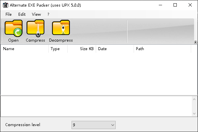Open the View menu
198x132 pixels.
pos(36,14)
